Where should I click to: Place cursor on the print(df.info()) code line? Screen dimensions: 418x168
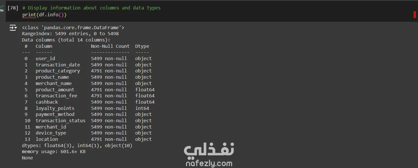(45, 15)
